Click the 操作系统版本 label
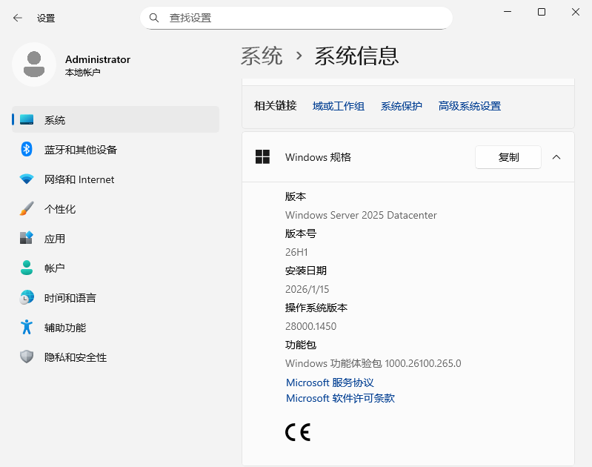 coord(316,308)
